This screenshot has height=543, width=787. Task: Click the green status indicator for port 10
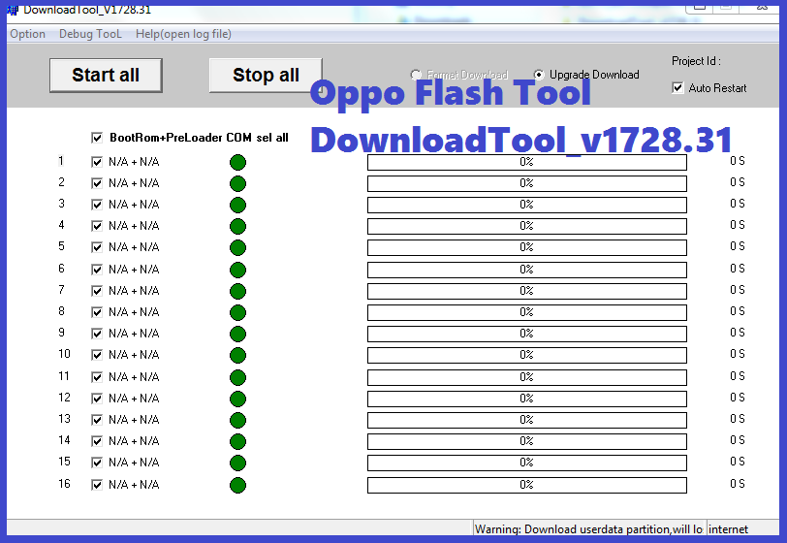tap(237, 356)
